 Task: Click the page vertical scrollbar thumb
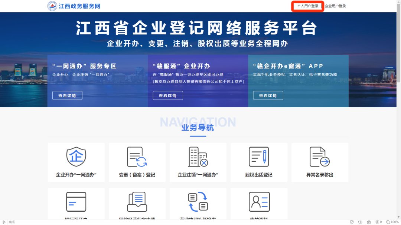pos(399,43)
